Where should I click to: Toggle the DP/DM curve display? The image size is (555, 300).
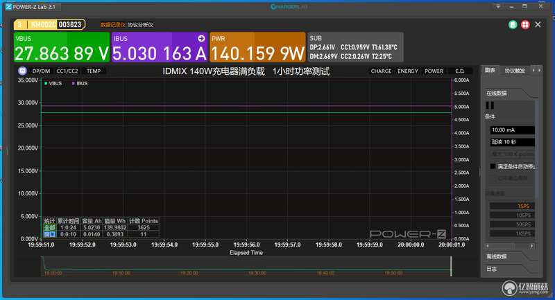tap(41, 71)
